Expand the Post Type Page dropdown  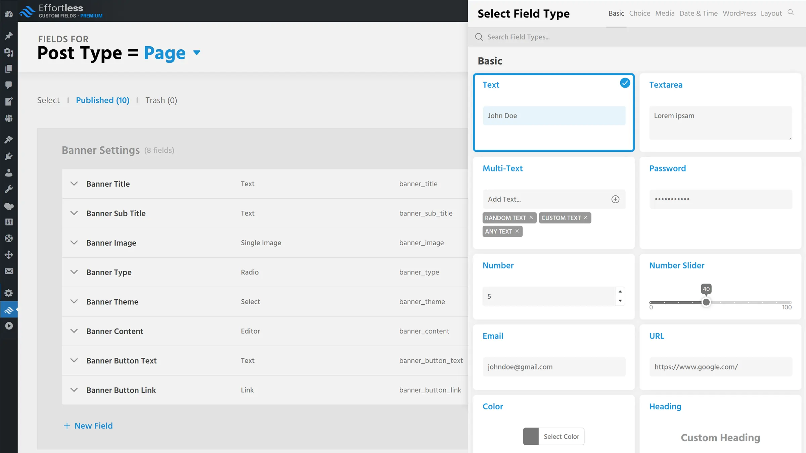pyautogui.click(x=196, y=53)
